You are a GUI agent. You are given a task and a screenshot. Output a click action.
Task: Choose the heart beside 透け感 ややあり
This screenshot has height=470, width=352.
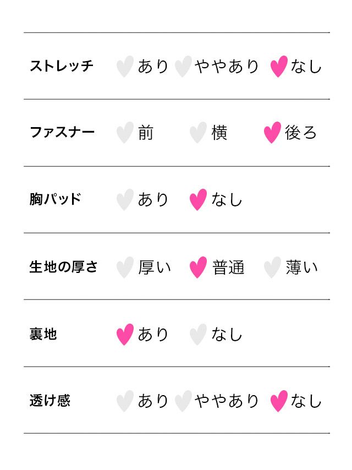click(x=183, y=401)
